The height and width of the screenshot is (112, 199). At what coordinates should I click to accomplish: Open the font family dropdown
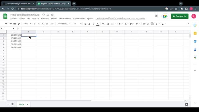tap(64, 24)
